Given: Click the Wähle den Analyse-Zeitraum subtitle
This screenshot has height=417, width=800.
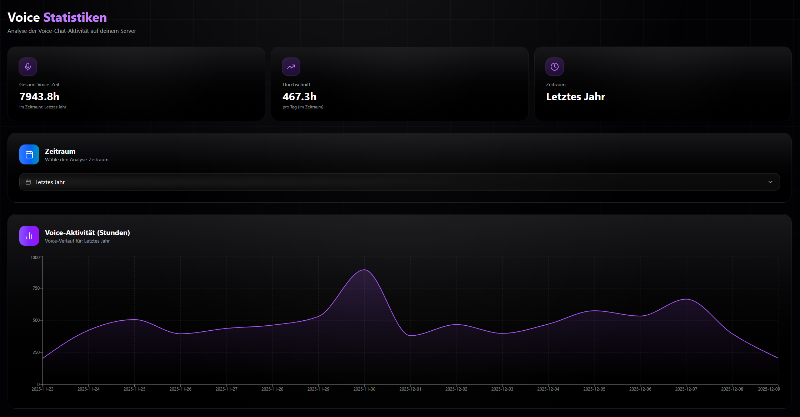Looking at the screenshot, I should [77, 159].
